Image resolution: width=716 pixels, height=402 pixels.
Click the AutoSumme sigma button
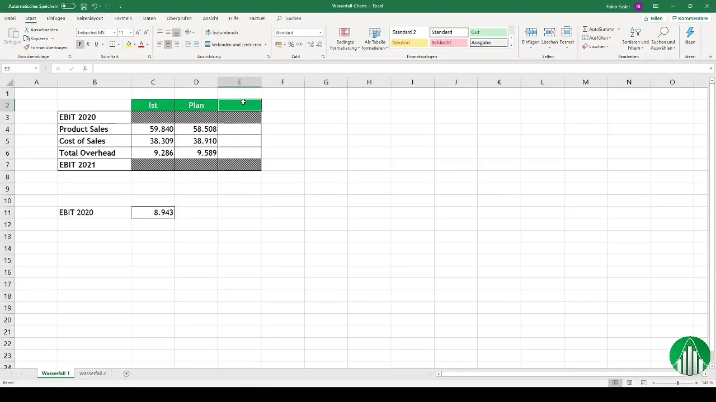[x=599, y=29]
